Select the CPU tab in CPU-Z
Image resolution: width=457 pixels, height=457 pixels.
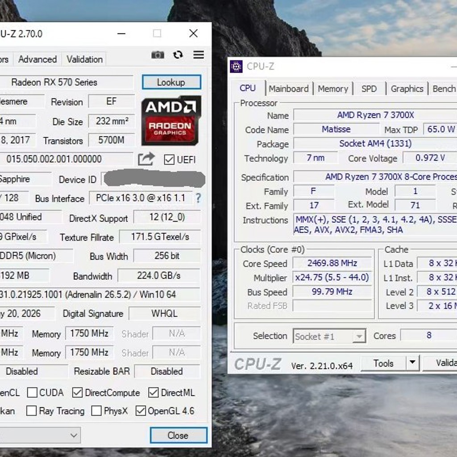coord(248,88)
